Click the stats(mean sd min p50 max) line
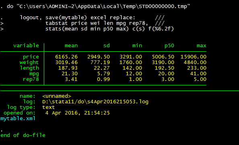Screen dimensions: 239x145 87,29
